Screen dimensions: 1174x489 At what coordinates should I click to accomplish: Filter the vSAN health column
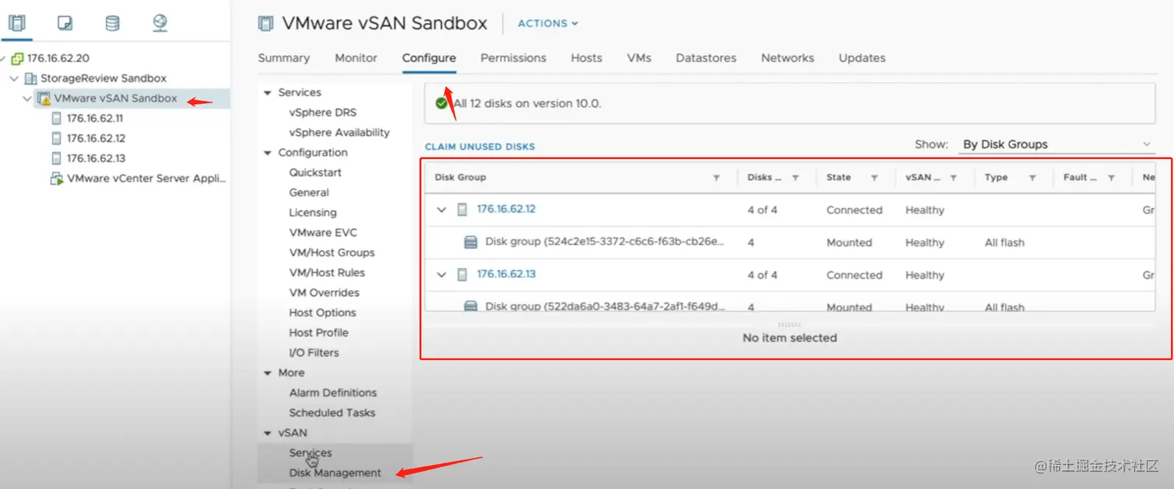[953, 178]
